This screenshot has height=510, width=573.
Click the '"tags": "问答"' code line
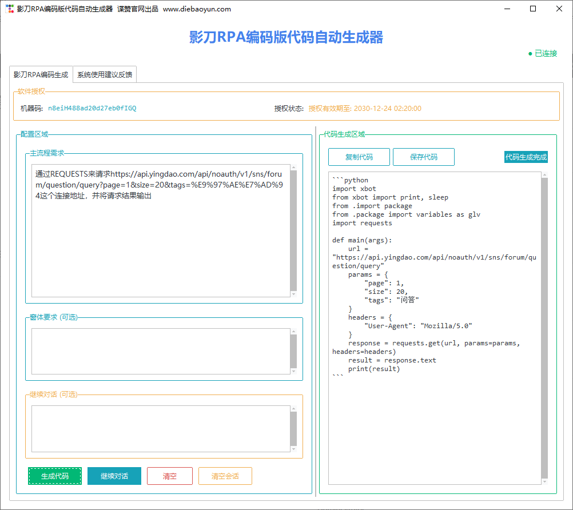coord(391,300)
